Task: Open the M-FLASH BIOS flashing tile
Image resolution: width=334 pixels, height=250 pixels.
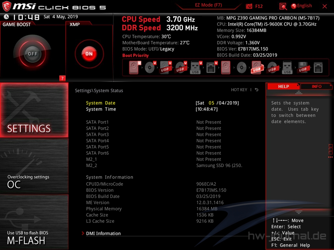Action: [34, 222]
